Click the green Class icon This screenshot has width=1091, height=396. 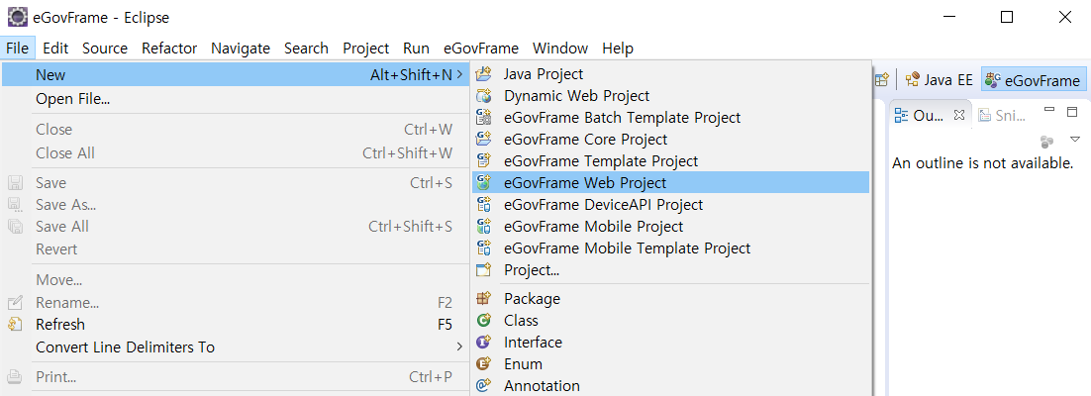[x=483, y=320]
